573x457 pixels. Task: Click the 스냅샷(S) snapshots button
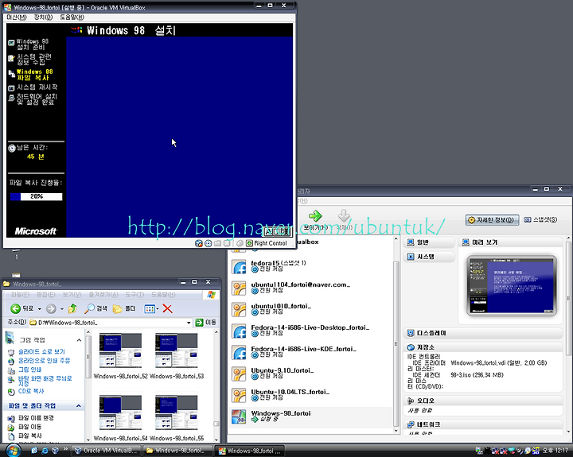pyautogui.click(x=540, y=219)
